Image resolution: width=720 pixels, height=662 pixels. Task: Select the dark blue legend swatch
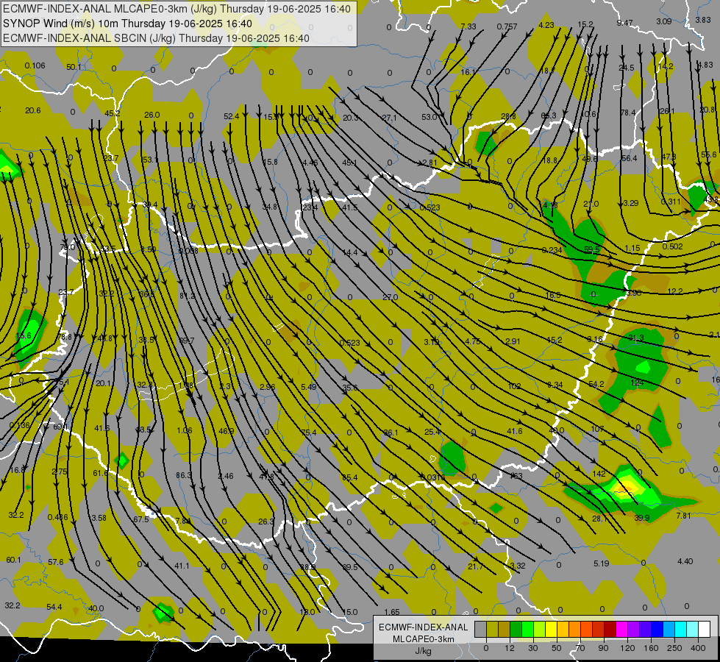tap(657, 630)
